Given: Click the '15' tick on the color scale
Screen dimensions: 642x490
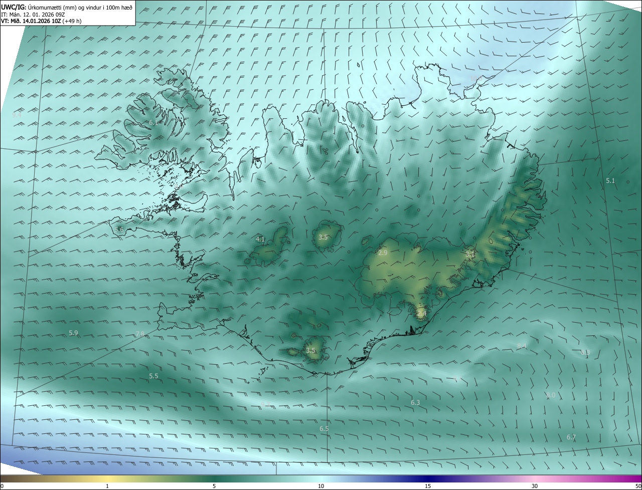Looking at the screenshot, I should (x=428, y=486).
